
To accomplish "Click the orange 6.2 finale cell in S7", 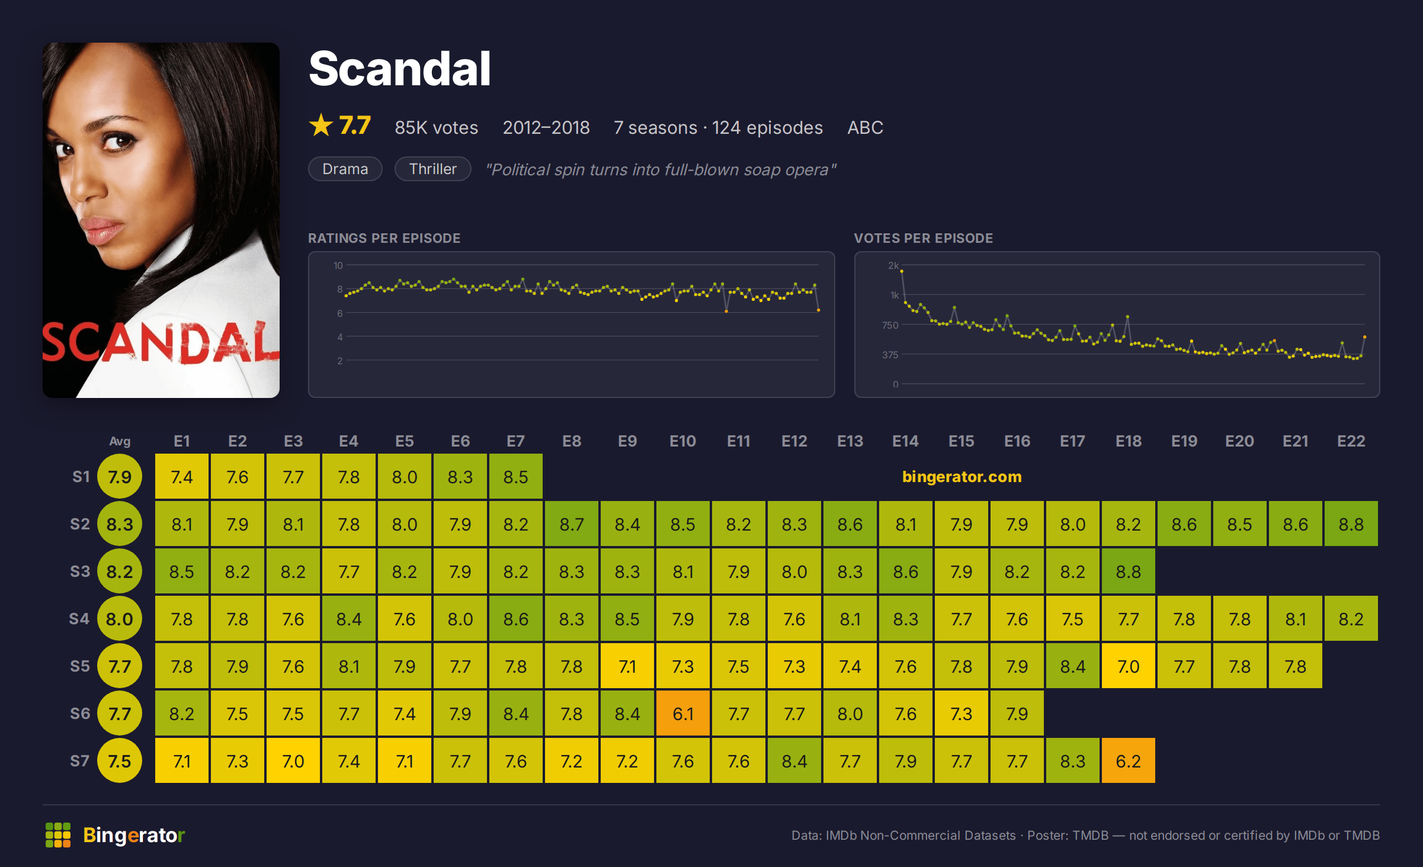I will (x=1129, y=761).
